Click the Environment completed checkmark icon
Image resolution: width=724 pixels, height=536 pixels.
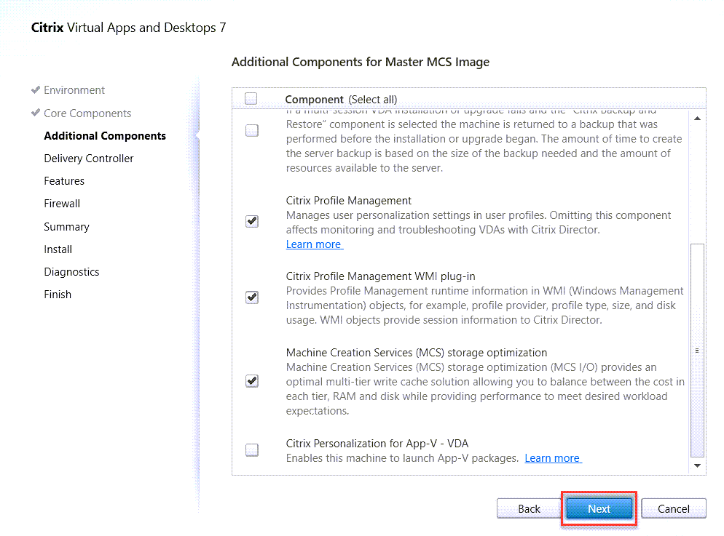35,90
